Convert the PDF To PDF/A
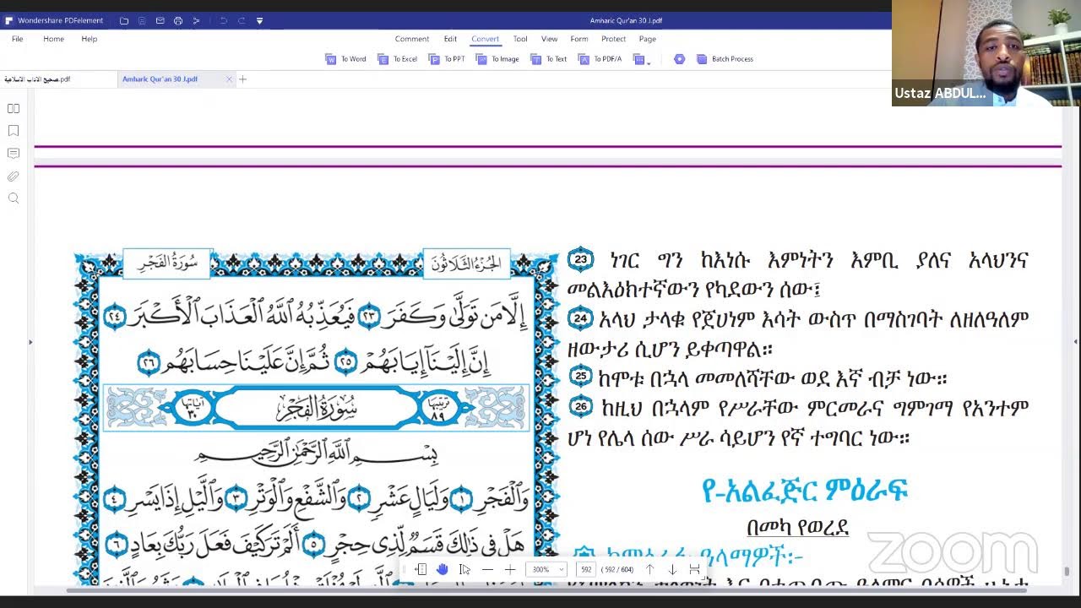The width and height of the screenshot is (1081, 608). (600, 59)
